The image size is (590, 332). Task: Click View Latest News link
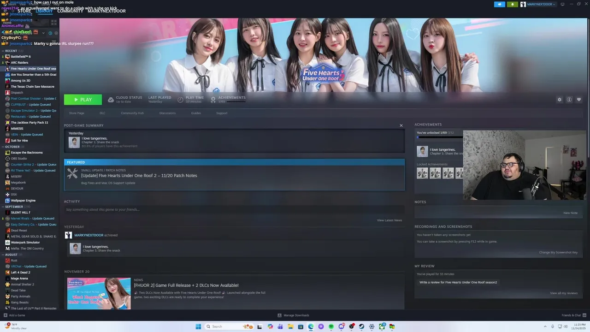pos(389,220)
